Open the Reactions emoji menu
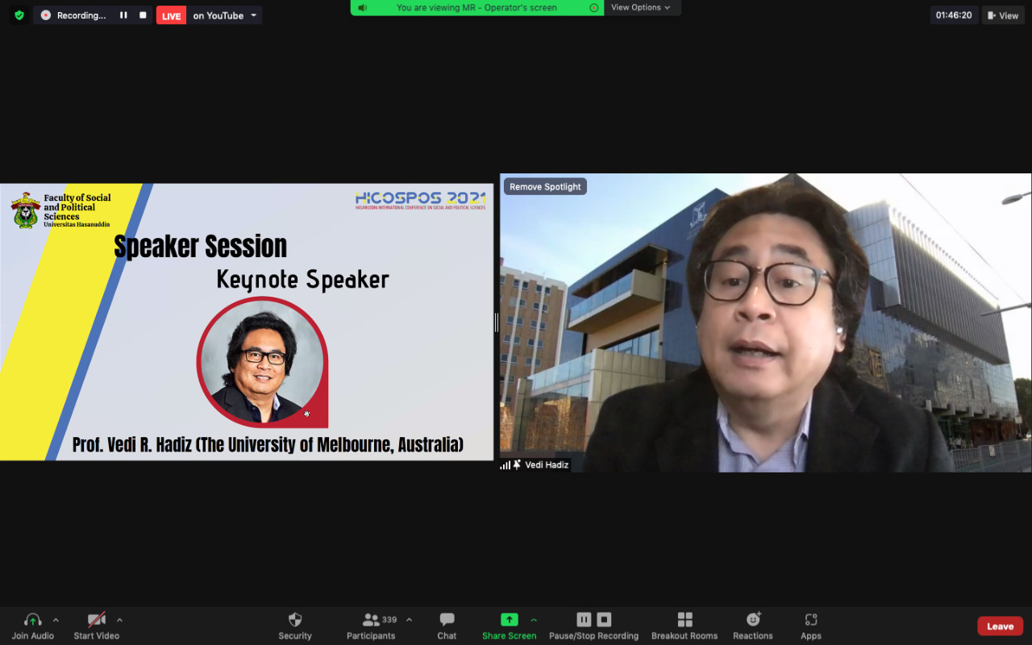This screenshot has width=1032, height=645. (x=753, y=620)
